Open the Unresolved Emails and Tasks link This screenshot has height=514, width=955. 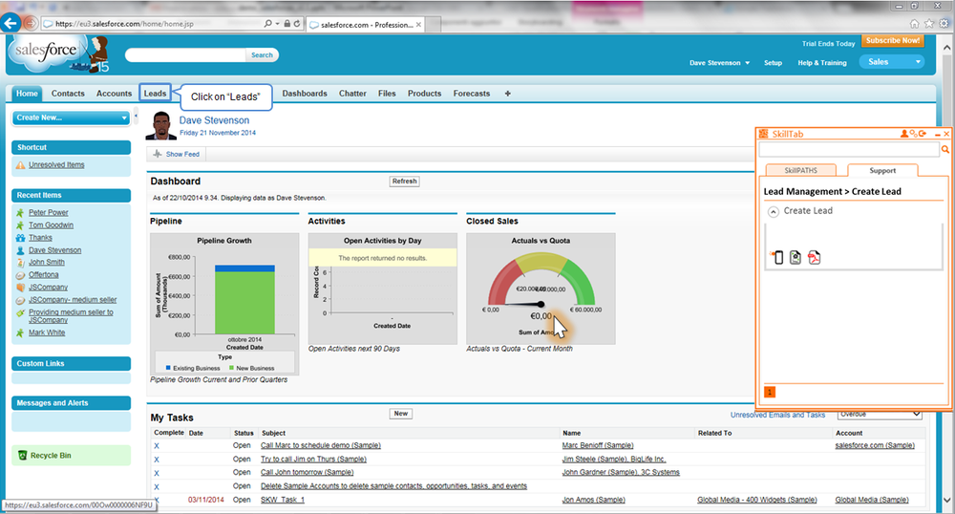(777, 415)
